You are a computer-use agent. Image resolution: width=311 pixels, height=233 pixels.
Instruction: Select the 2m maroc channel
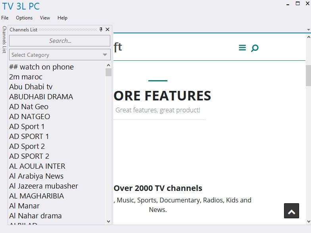tap(26, 77)
